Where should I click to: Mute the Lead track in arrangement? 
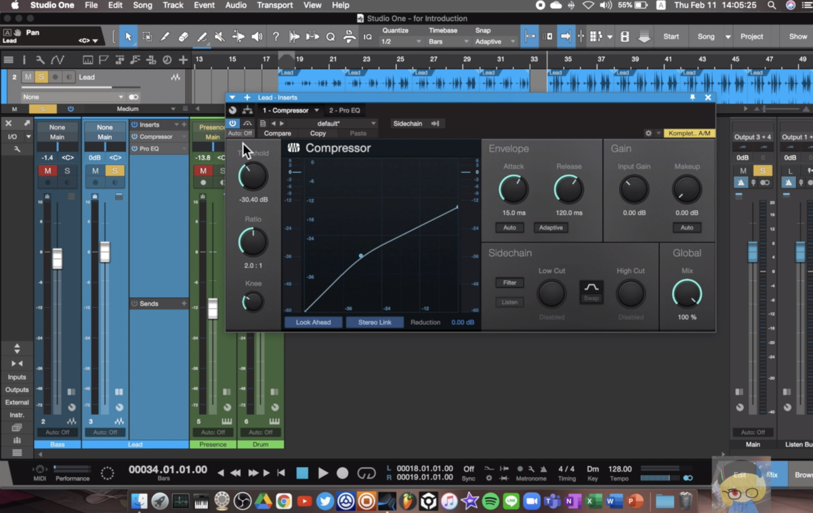[28, 77]
